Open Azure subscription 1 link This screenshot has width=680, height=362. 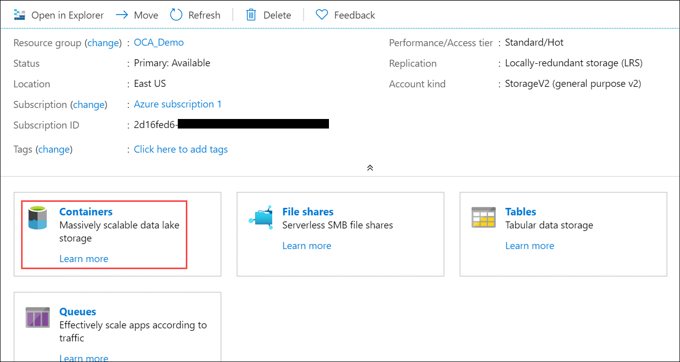coord(178,104)
